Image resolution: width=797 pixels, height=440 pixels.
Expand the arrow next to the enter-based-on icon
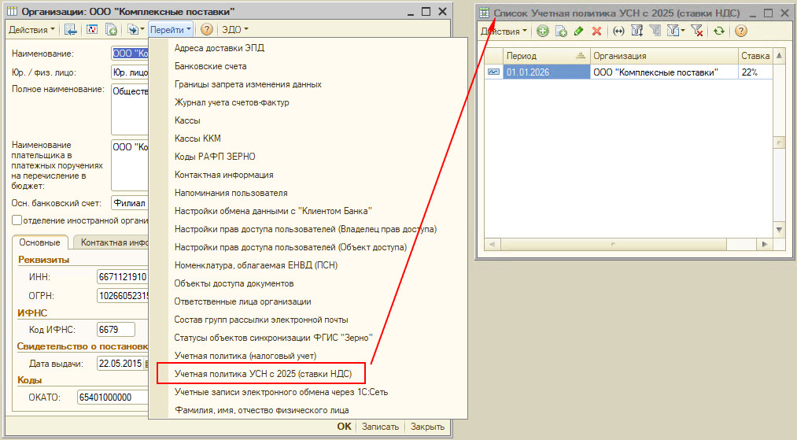click(142, 29)
